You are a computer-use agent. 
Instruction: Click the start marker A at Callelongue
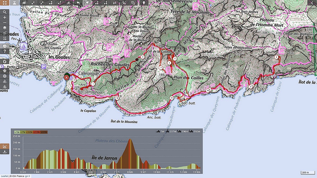coord(67,77)
